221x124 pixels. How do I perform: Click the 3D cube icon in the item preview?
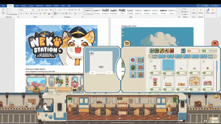click(x=91, y=53)
